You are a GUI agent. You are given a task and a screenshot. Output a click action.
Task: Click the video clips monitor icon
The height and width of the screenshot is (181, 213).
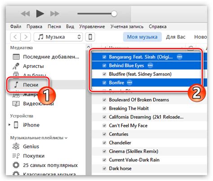pos(16,104)
